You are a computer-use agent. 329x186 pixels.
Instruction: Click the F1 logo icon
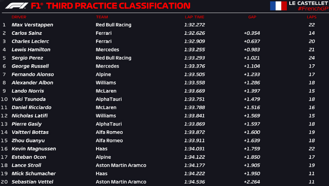click(x=16, y=6)
